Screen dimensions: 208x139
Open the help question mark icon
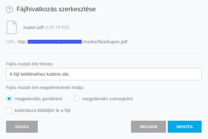pos(10,10)
